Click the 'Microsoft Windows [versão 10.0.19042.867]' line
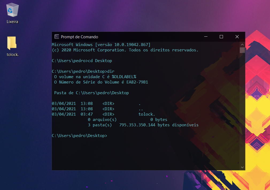The height and width of the screenshot is (190, 270). coord(101,45)
